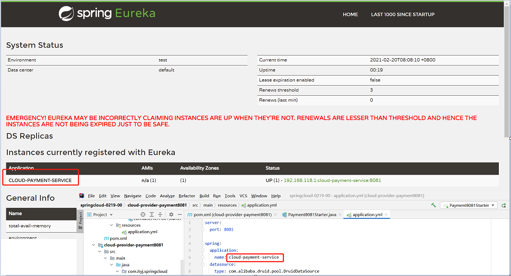Click the rerun Payment8081Starter icon
The width and height of the screenshot is (511, 276).
tap(504, 205)
